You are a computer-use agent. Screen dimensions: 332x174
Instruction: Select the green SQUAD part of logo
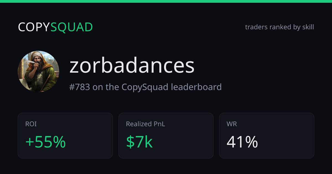[72, 27]
